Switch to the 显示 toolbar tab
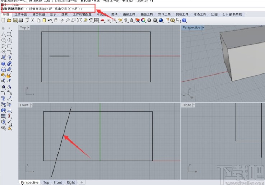Image resolution: width=265 pixels, height=185 pixels. point(53,14)
